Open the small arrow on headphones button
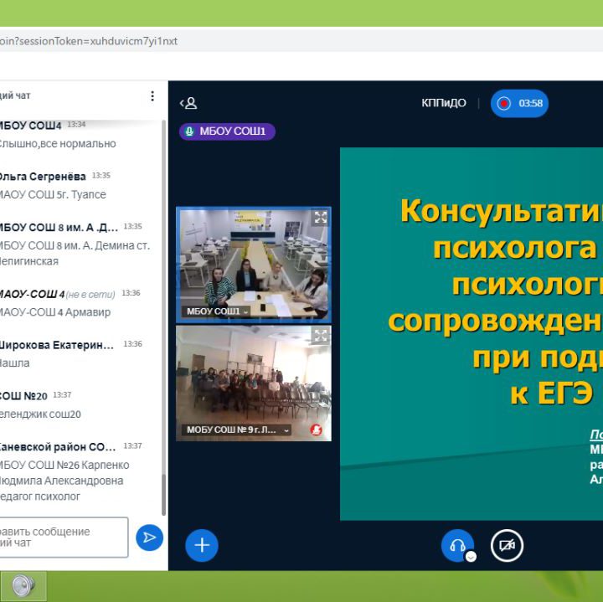 (x=471, y=557)
